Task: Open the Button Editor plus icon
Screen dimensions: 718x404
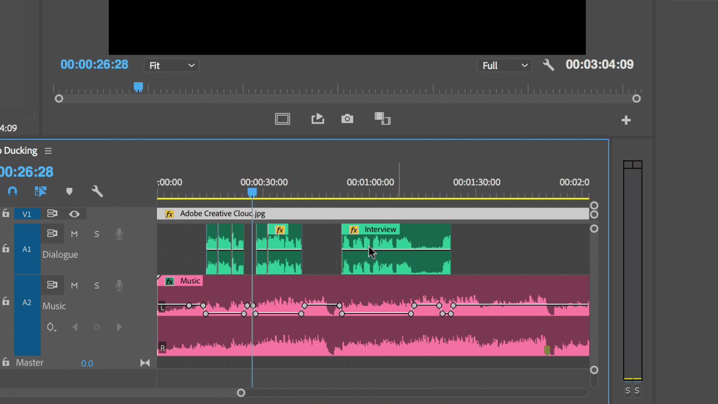Action: 626,120
